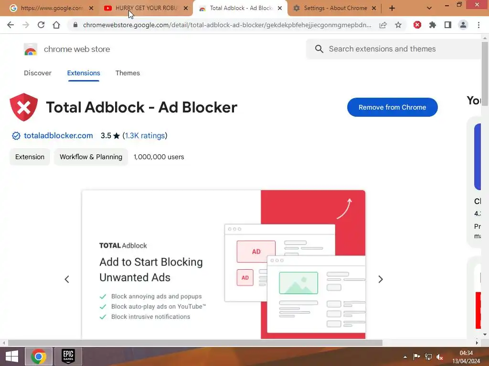
Task: Click the Total Adblock promo screenshot
Action: click(x=223, y=264)
